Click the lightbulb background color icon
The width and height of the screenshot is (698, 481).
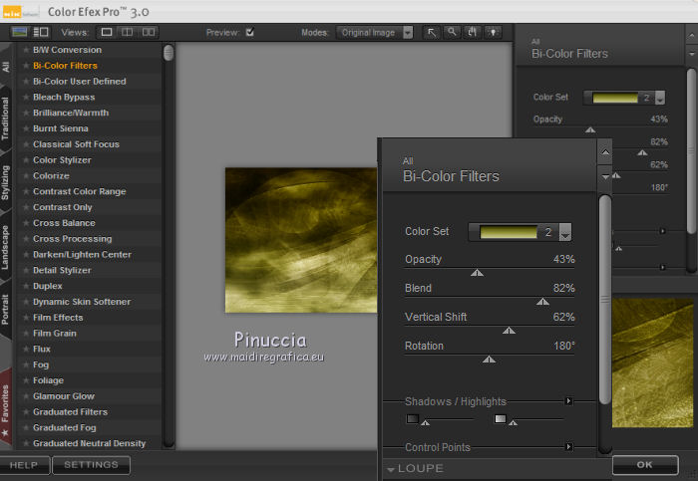coord(493,32)
